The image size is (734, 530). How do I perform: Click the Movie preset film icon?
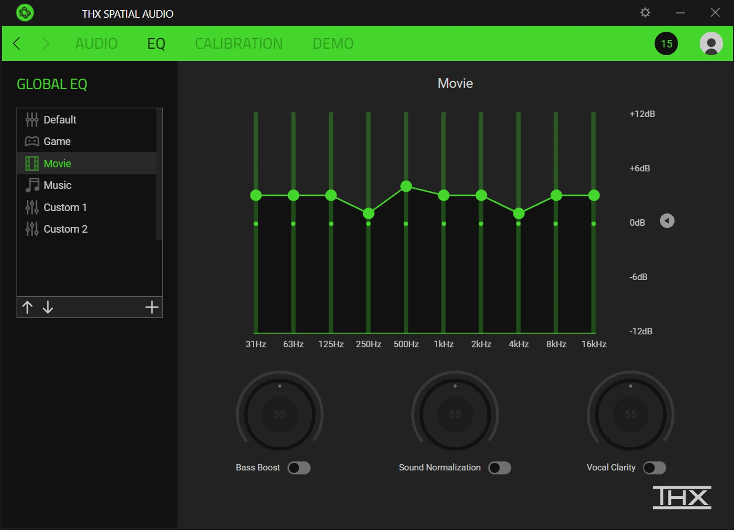[32, 163]
